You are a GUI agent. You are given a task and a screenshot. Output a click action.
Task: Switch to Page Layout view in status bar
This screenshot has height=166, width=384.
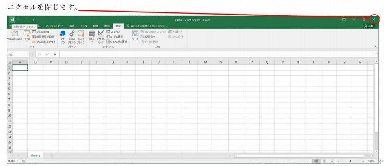325,161
